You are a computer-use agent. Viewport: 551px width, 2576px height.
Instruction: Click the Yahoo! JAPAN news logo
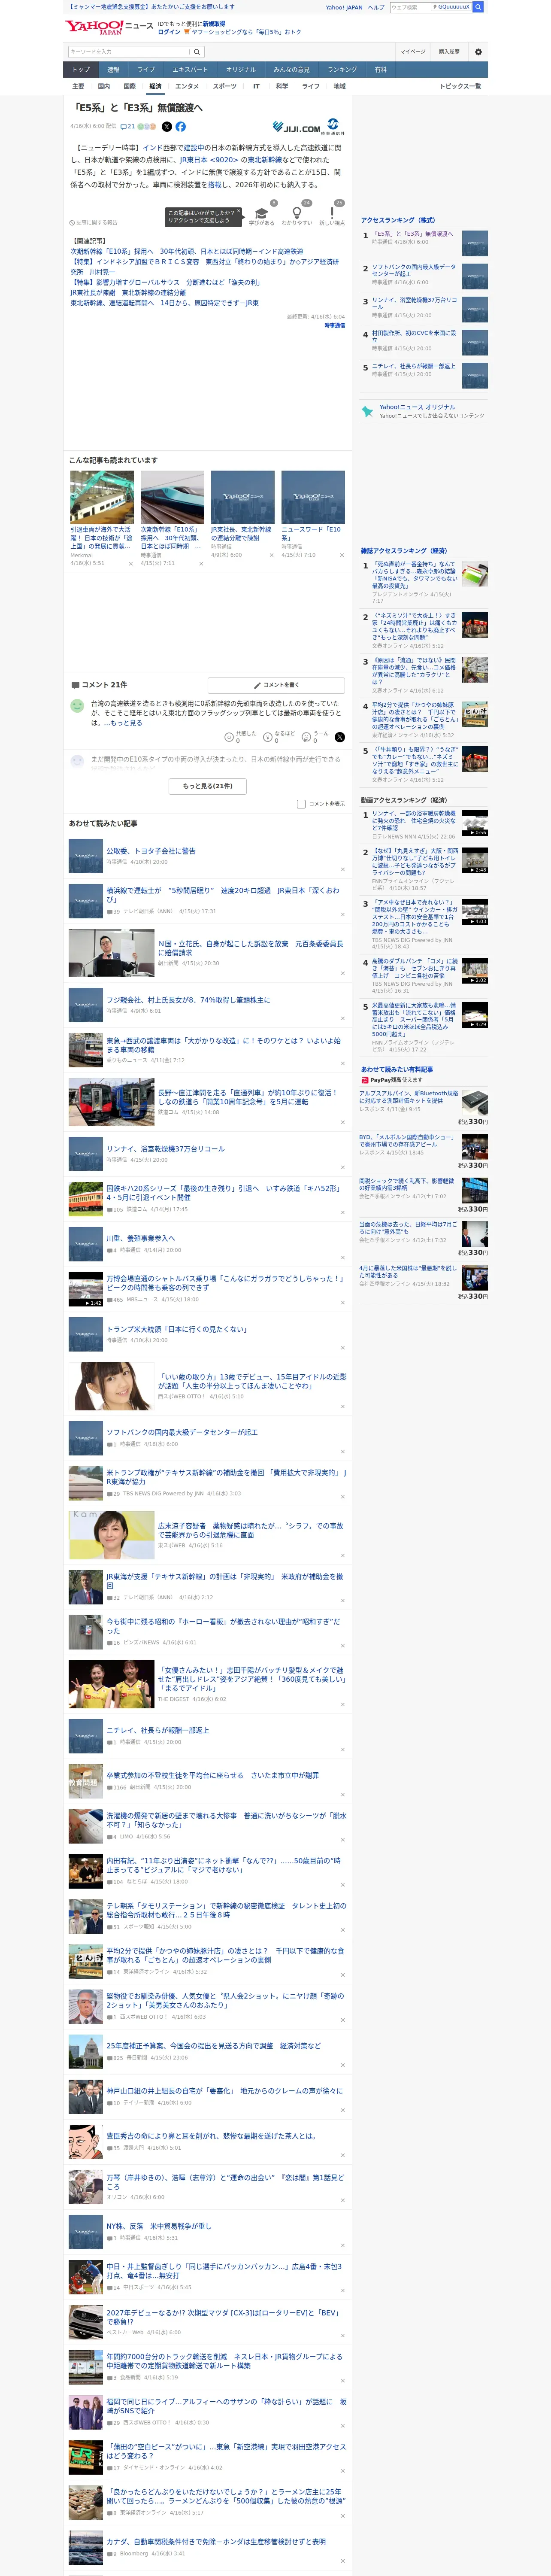tap(109, 27)
